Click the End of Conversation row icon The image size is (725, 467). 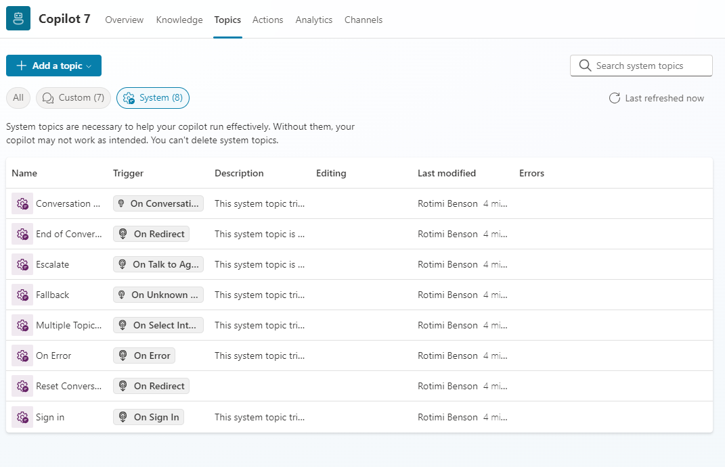[22, 234]
